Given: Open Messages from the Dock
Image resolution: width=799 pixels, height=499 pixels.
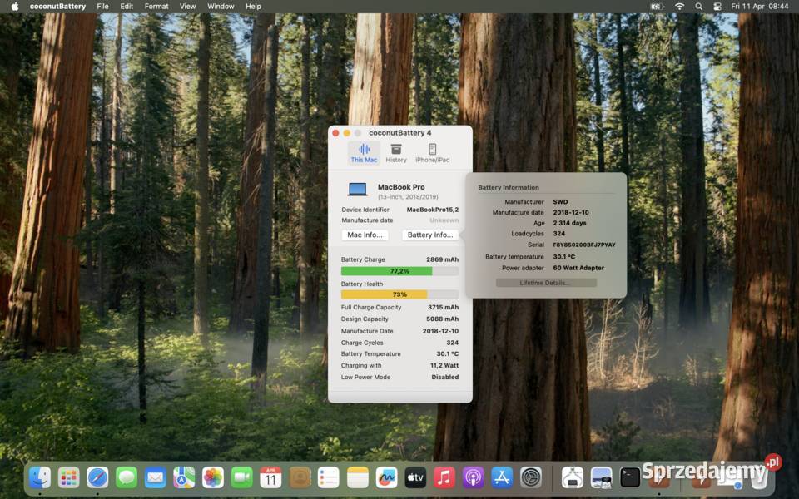Looking at the screenshot, I should click(x=127, y=477).
